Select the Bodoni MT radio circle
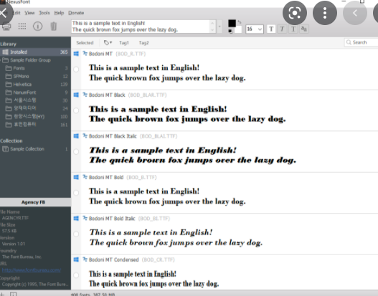 click(76, 70)
